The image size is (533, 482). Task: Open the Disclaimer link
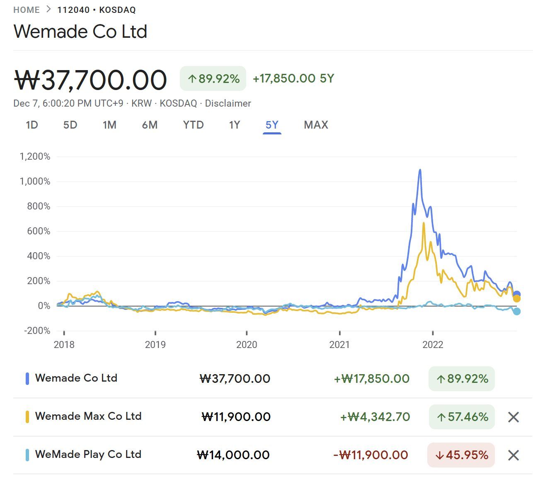tap(228, 103)
